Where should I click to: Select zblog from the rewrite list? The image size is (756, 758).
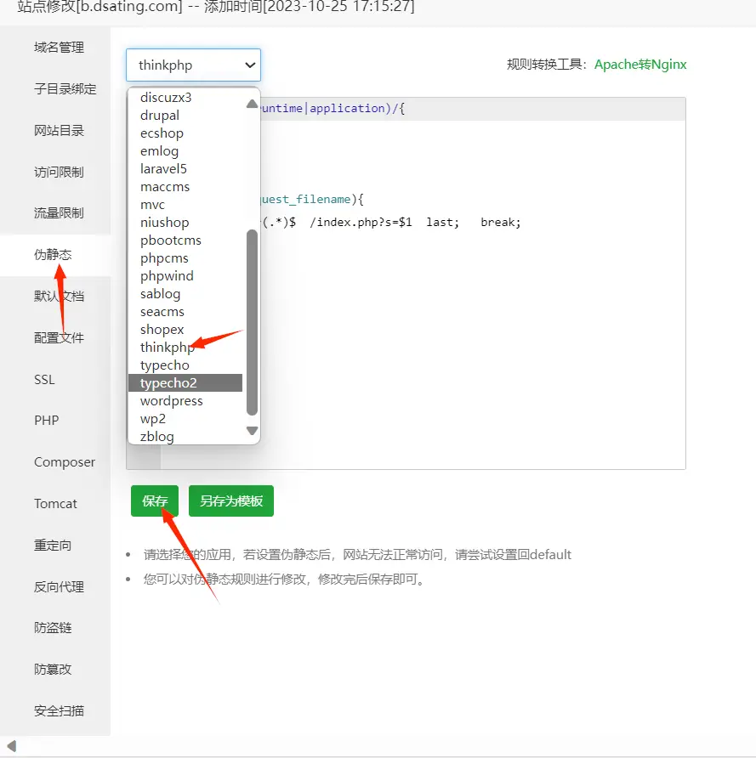coord(157,437)
